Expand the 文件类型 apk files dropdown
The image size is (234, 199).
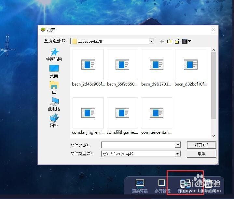coord(178,154)
